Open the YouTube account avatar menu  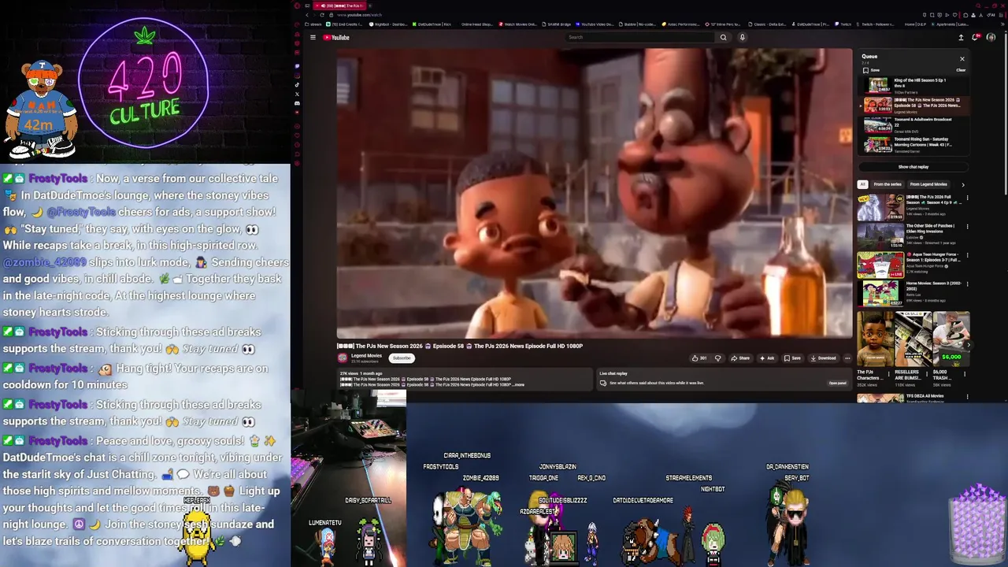click(x=991, y=37)
